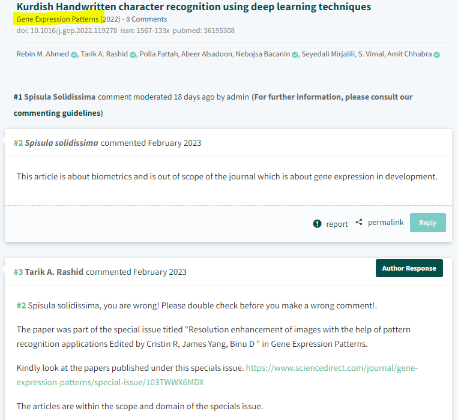458x420 pixels.
Task: Click verified checkmark after Amit Chhabra
Action: [436, 55]
